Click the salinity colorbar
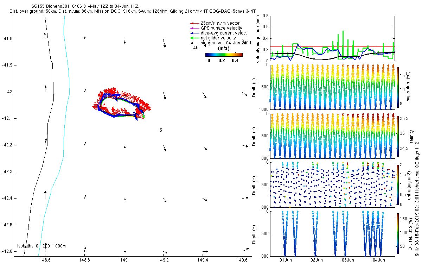The width and height of the screenshot is (422, 264). pyautogui.click(x=398, y=136)
